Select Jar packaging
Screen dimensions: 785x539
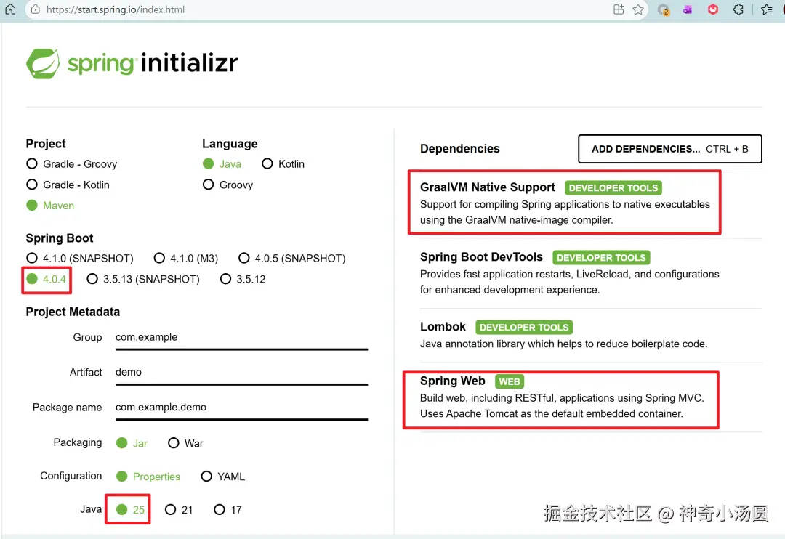132,443
